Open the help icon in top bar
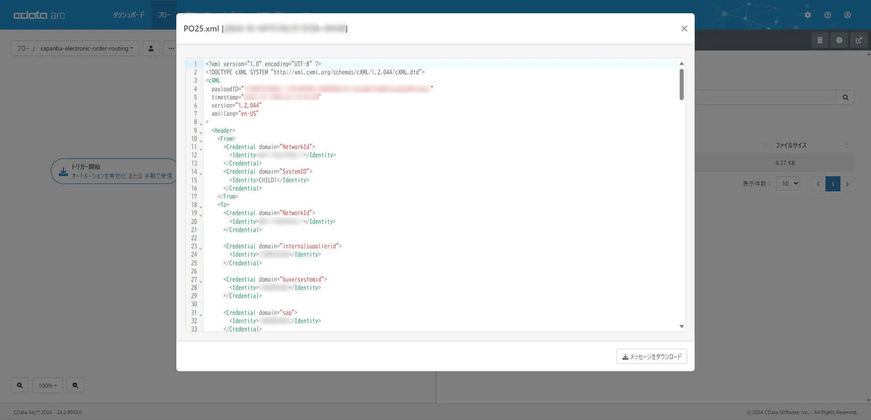 828,15
